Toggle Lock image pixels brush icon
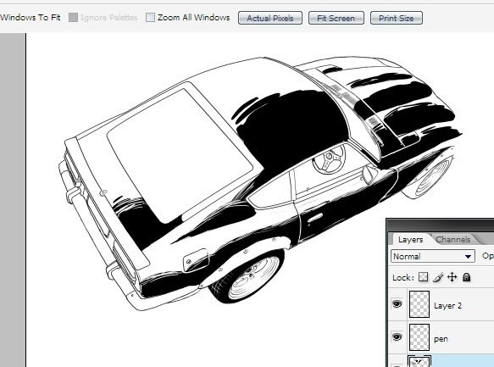The width and height of the screenshot is (494, 367). coord(437,277)
